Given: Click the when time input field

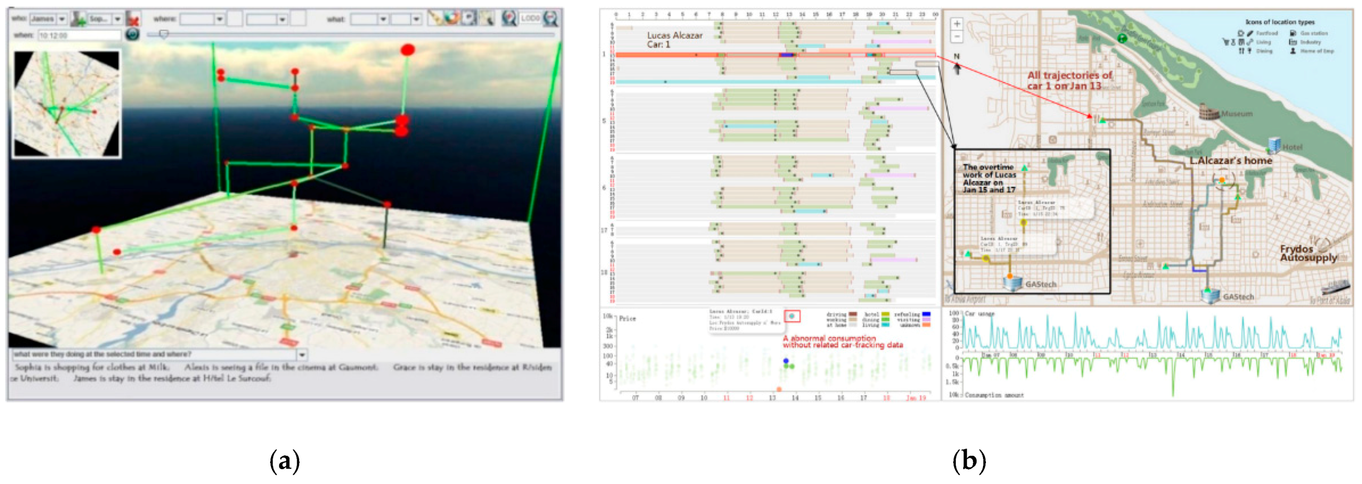Looking at the screenshot, I should coord(79,35).
